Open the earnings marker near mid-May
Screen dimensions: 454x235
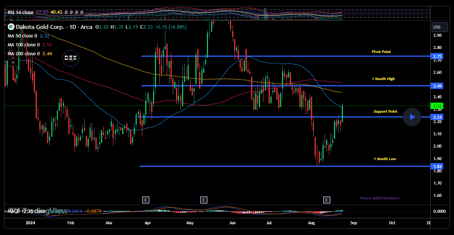pyautogui.click(x=204, y=200)
